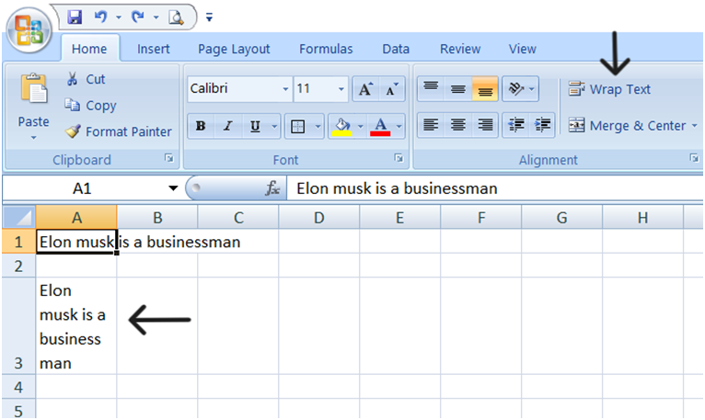Click the Select All corner button
Screen dimensions: 705x420
tap(19, 218)
